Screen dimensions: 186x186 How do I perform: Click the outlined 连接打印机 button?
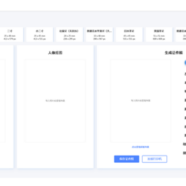point(154,159)
